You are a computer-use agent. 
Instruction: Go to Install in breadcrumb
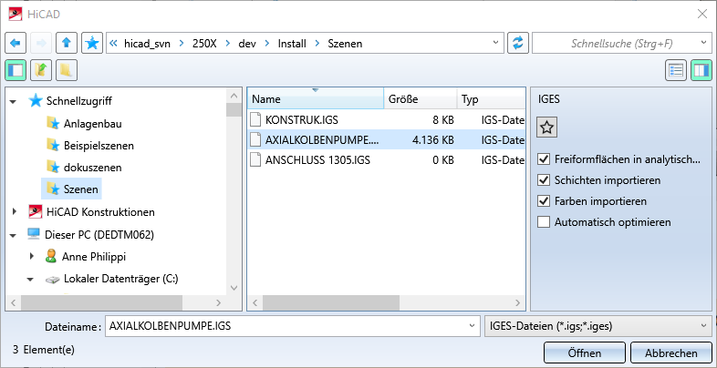[292, 44]
